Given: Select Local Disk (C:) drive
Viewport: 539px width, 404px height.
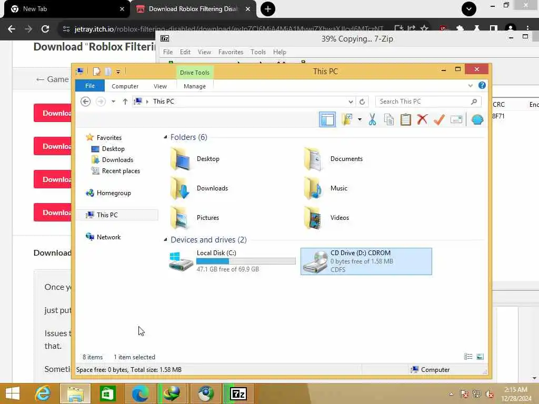Looking at the screenshot, I should click(x=232, y=261).
